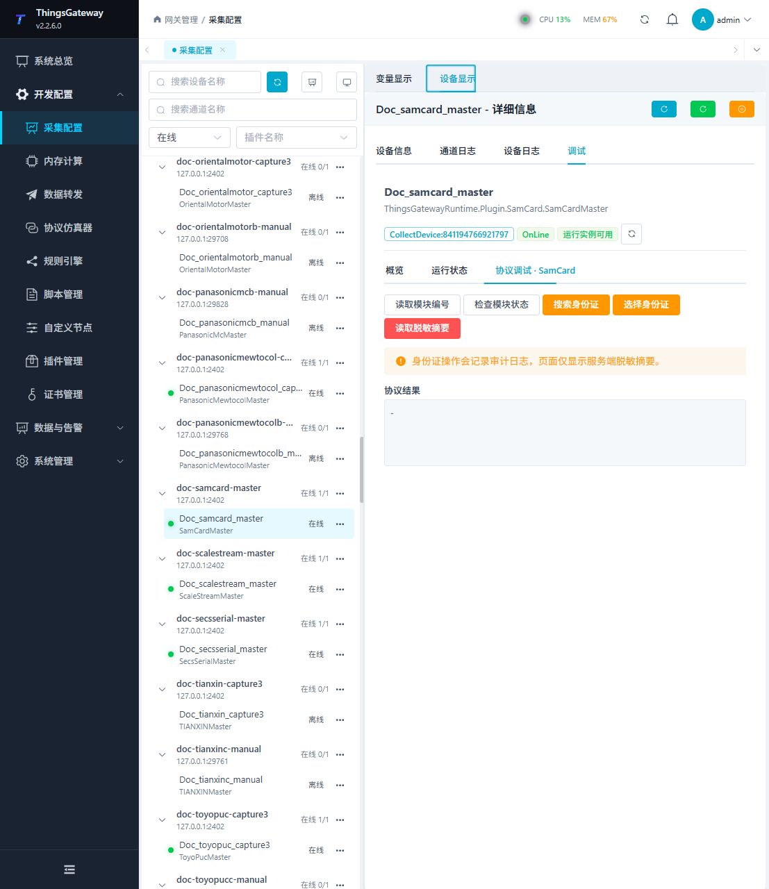Image resolution: width=769 pixels, height=889 pixels.
Task: Click the top bar refresh icon
Action: click(x=645, y=19)
